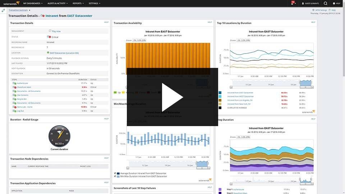
Task: Expand the Alerts & Activity menu
Action: [57, 3]
